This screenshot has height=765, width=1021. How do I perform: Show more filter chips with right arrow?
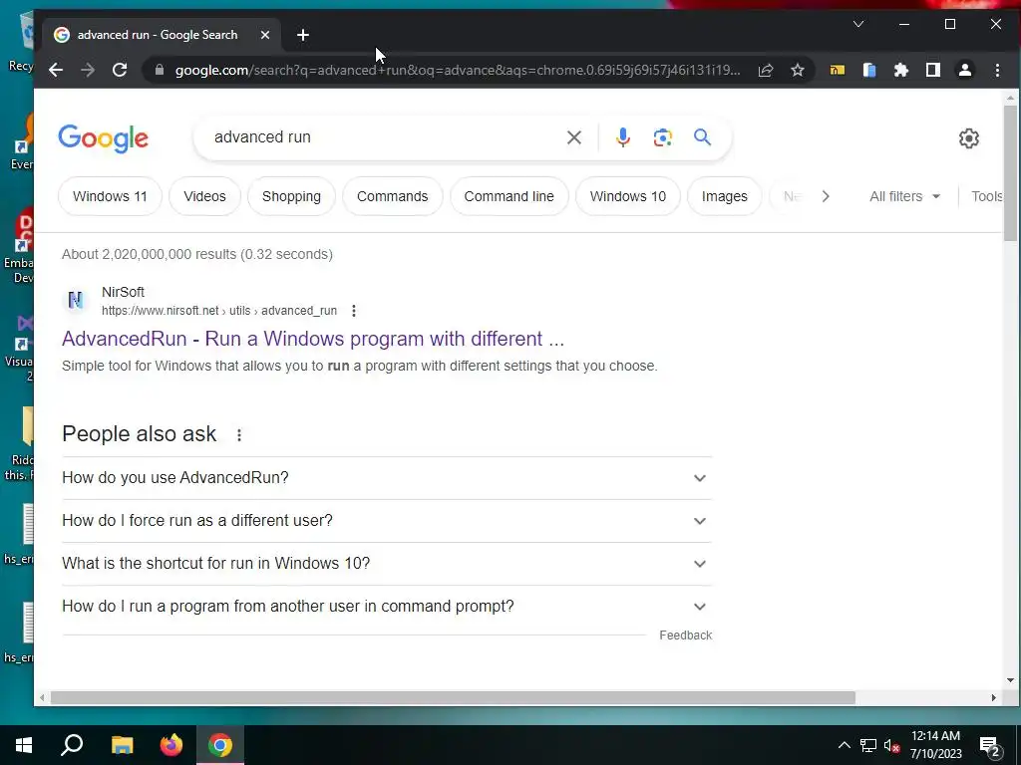pos(825,196)
